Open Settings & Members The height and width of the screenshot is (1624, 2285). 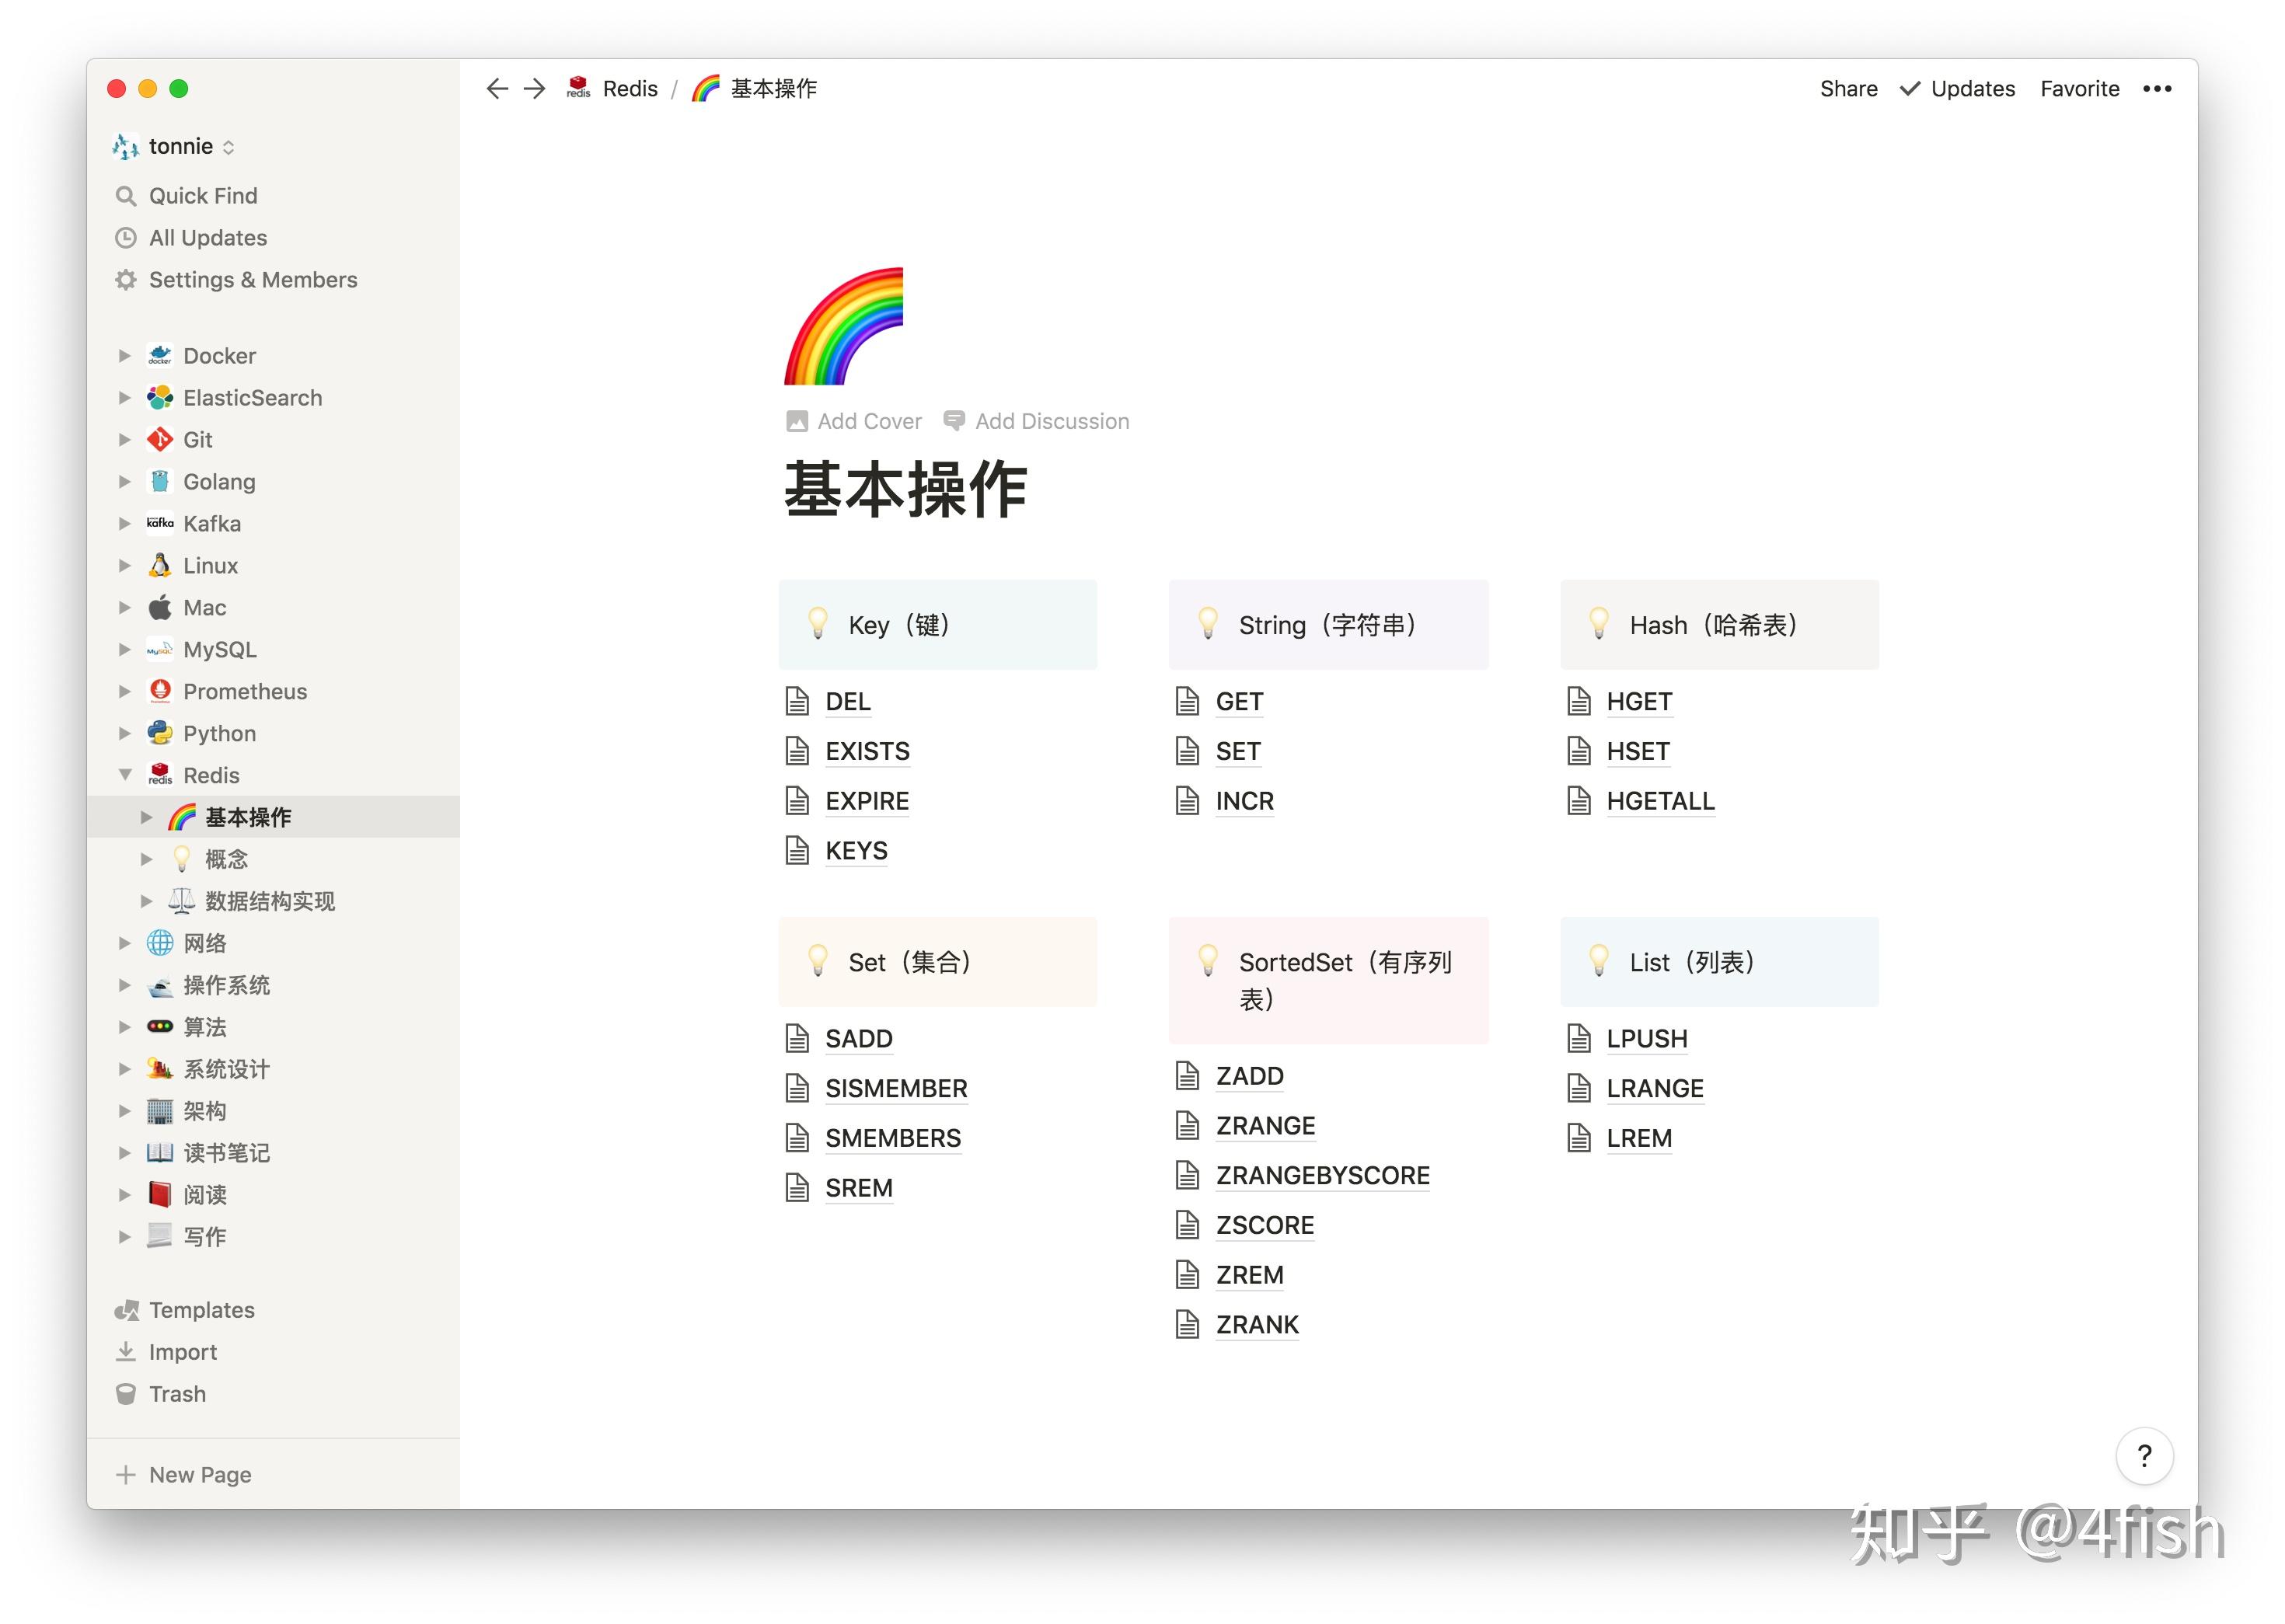tap(252, 280)
